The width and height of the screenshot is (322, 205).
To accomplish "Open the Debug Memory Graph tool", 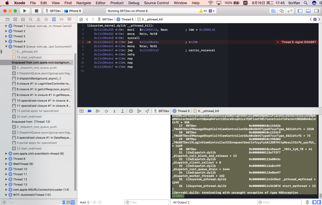I will (x=139, y=111).
